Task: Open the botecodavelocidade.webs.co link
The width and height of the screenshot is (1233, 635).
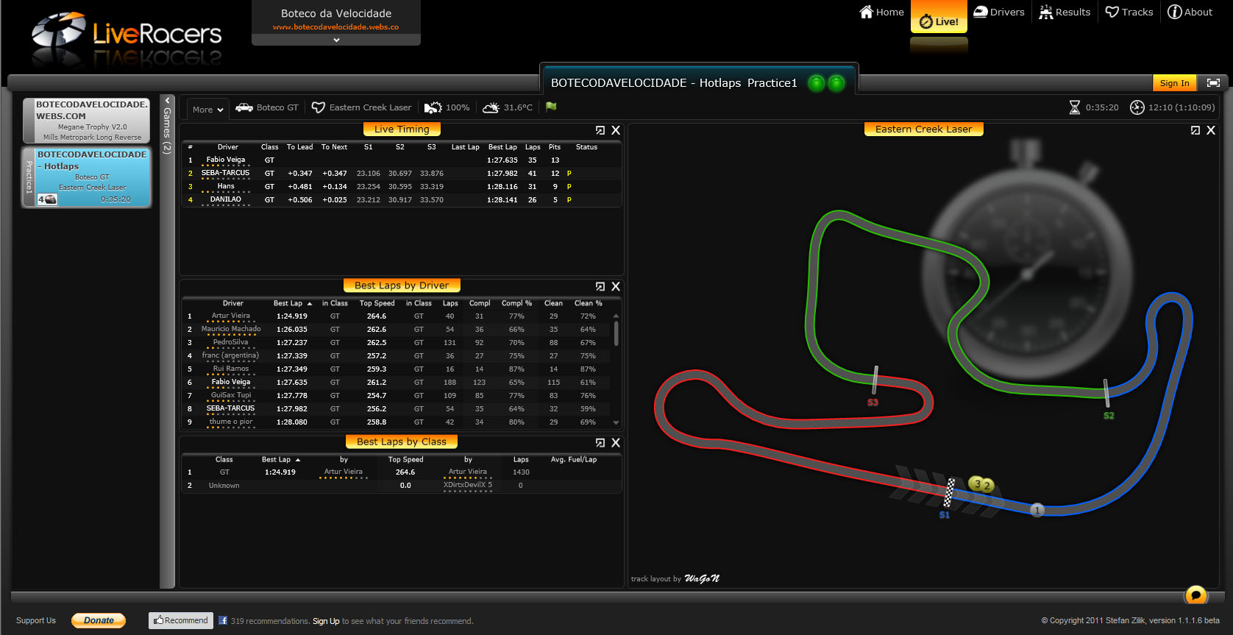Action: [x=335, y=27]
